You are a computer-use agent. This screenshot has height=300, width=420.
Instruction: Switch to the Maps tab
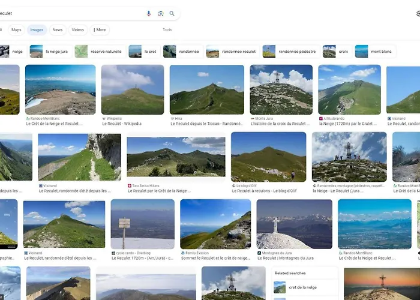point(16,30)
